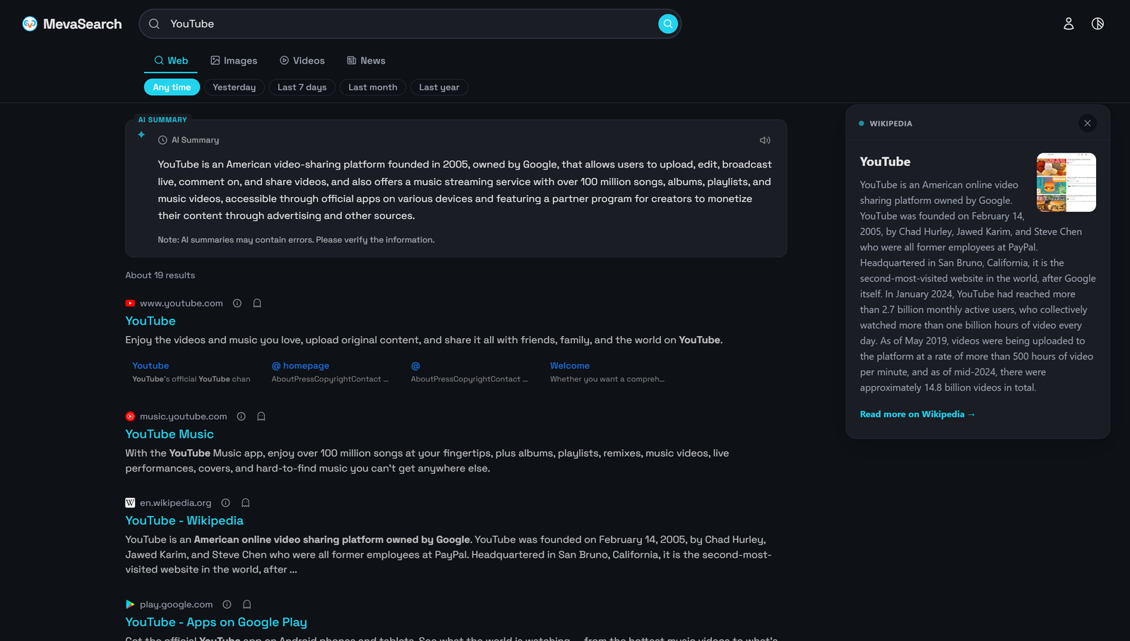1130x641 pixels.
Task: Show info for www.youtube.com result
Action: click(x=237, y=304)
